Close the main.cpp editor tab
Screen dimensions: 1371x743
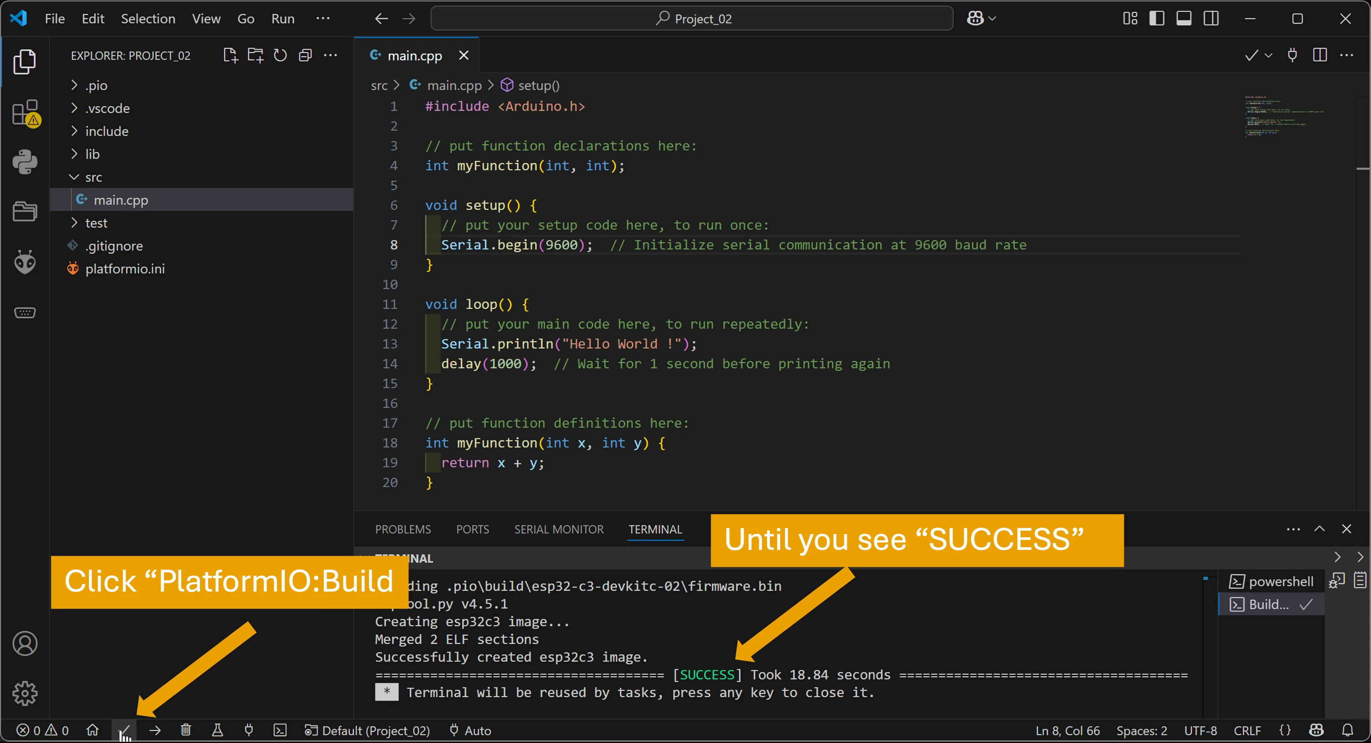pyautogui.click(x=464, y=55)
